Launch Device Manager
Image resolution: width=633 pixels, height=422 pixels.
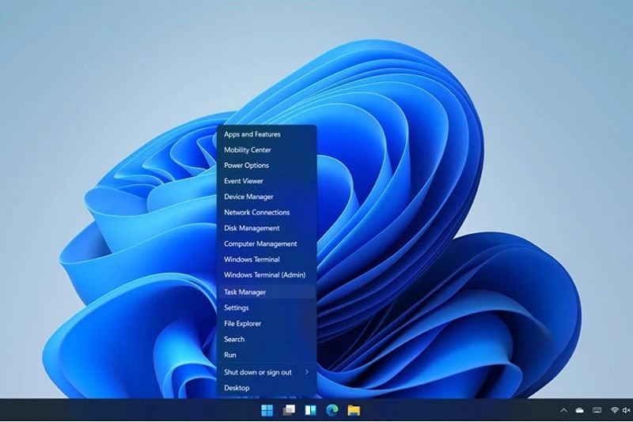click(x=267, y=197)
